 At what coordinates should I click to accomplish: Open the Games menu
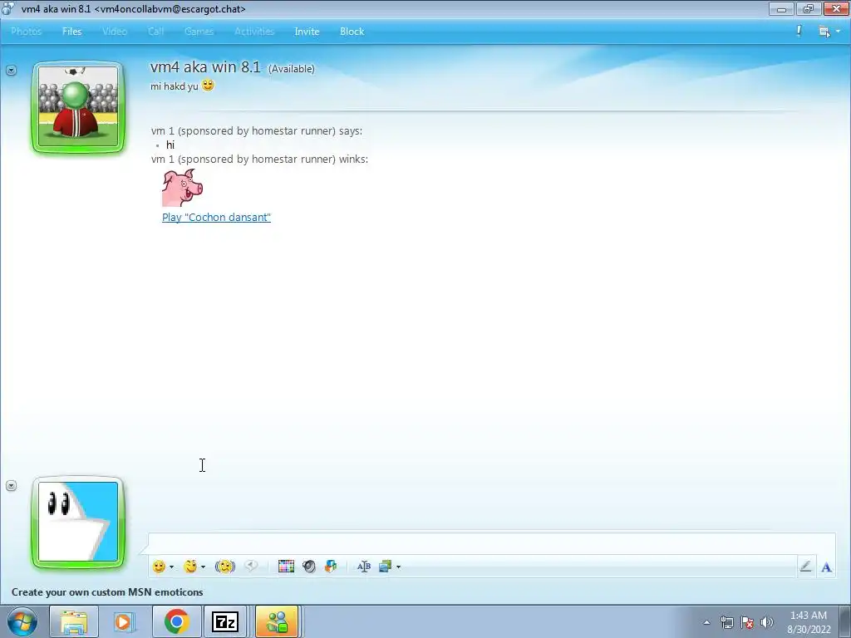[199, 32]
